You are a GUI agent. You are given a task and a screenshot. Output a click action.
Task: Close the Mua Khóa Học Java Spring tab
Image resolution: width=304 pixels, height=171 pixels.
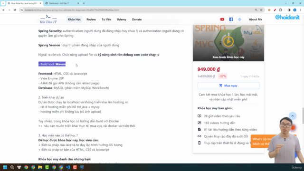pyautogui.click(x=40, y=3)
